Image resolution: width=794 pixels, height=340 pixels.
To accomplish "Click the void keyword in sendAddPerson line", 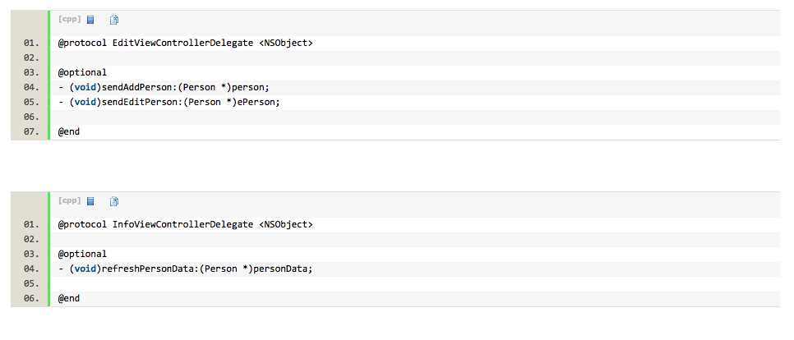I will pyautogui.click(x=85, y=87).
